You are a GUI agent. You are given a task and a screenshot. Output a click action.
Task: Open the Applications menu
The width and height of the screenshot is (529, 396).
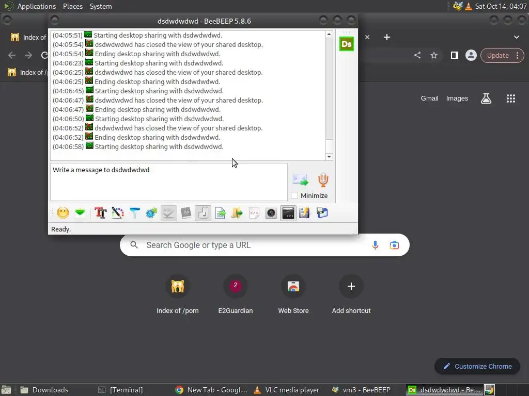tap(37, 6)
